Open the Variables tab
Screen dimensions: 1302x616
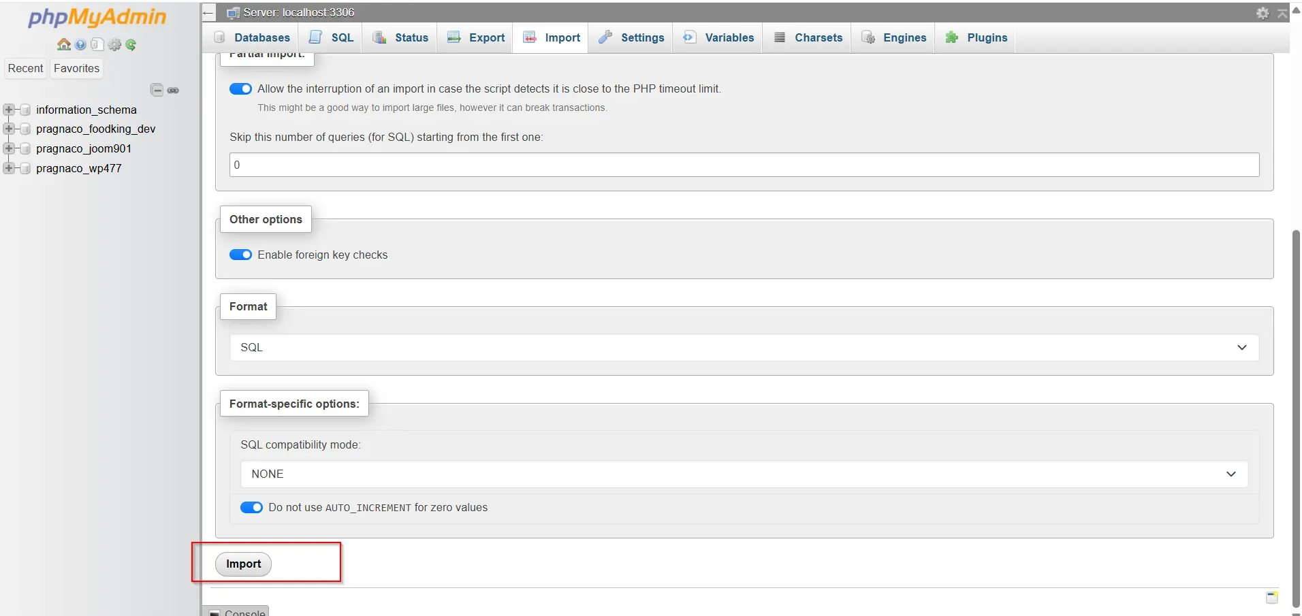click(718, 37)
